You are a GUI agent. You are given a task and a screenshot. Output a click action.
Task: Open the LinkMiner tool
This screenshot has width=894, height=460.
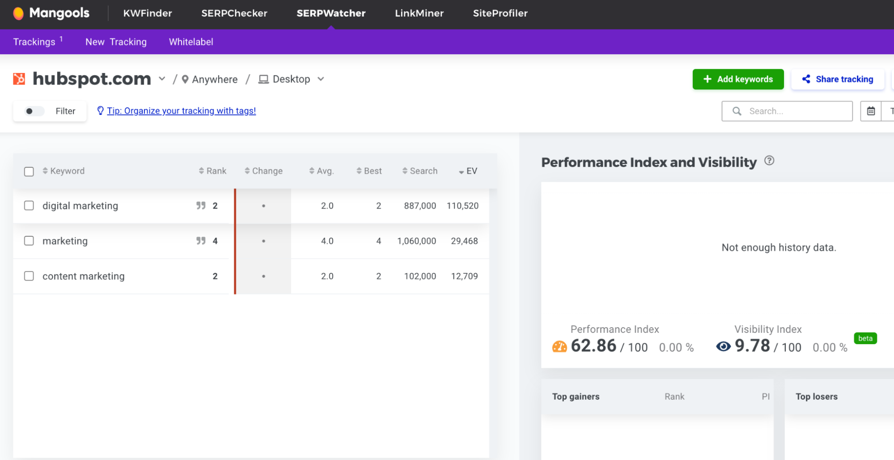[x=419, y=13]
